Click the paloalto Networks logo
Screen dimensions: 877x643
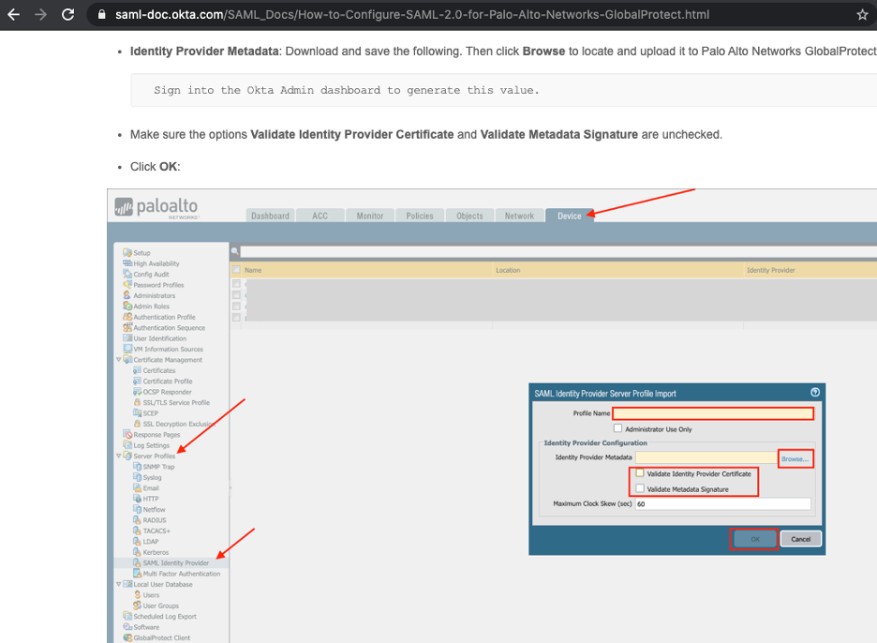coord(156,208)
